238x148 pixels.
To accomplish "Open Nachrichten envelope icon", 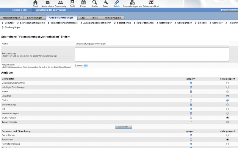I will [48, 2].
